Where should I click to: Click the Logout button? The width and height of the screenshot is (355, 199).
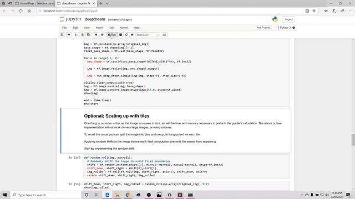coord(288,19)
